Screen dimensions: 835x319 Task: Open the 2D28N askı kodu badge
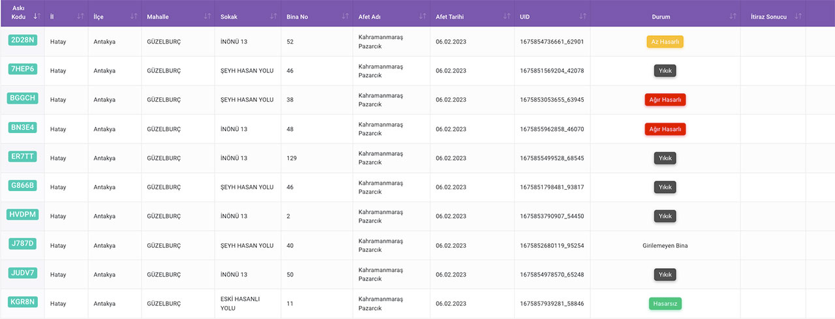22,40
